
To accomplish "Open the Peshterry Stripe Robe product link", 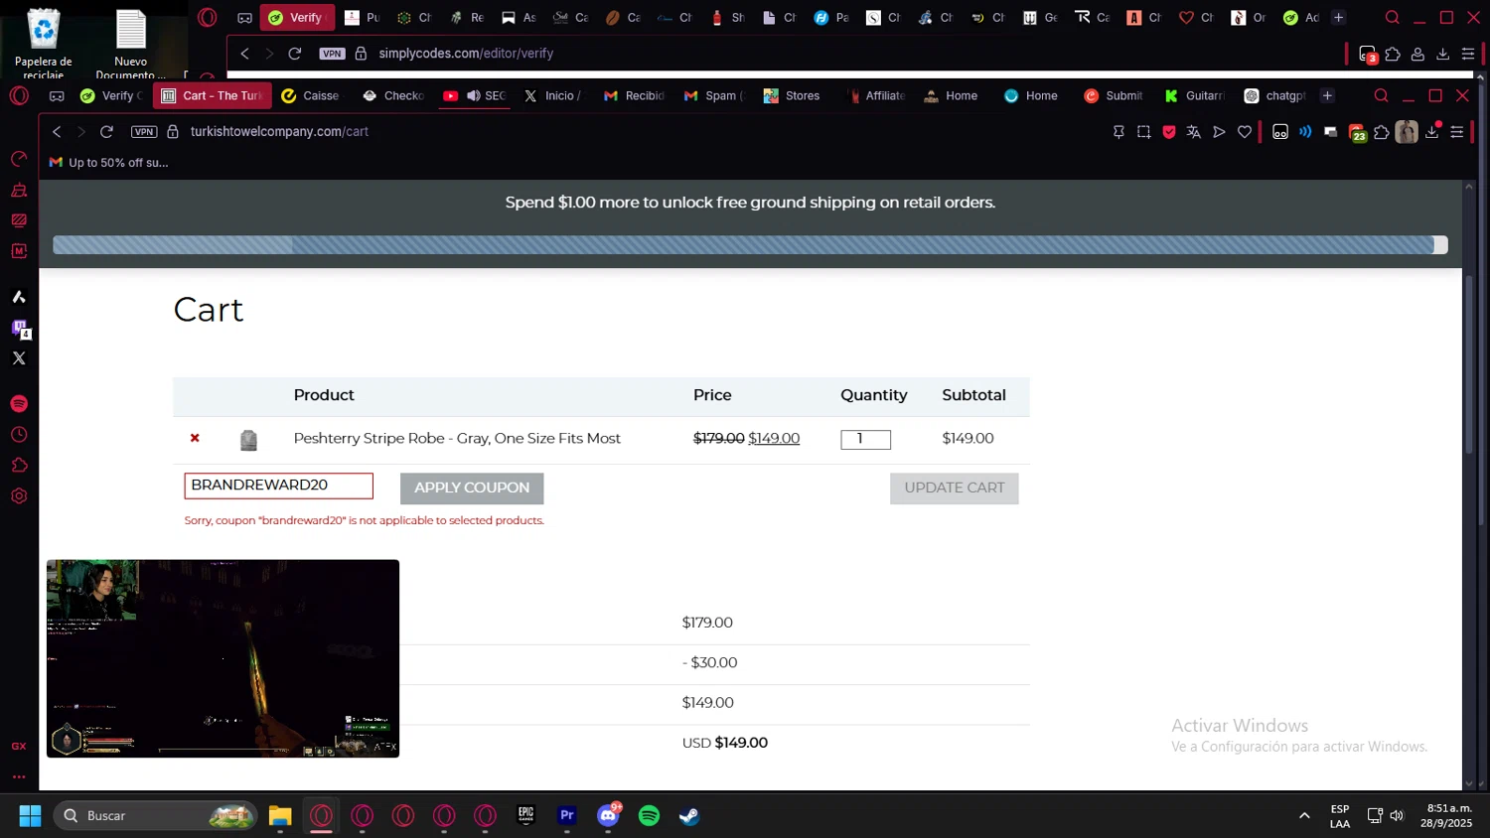I will (x=457, y=438).
